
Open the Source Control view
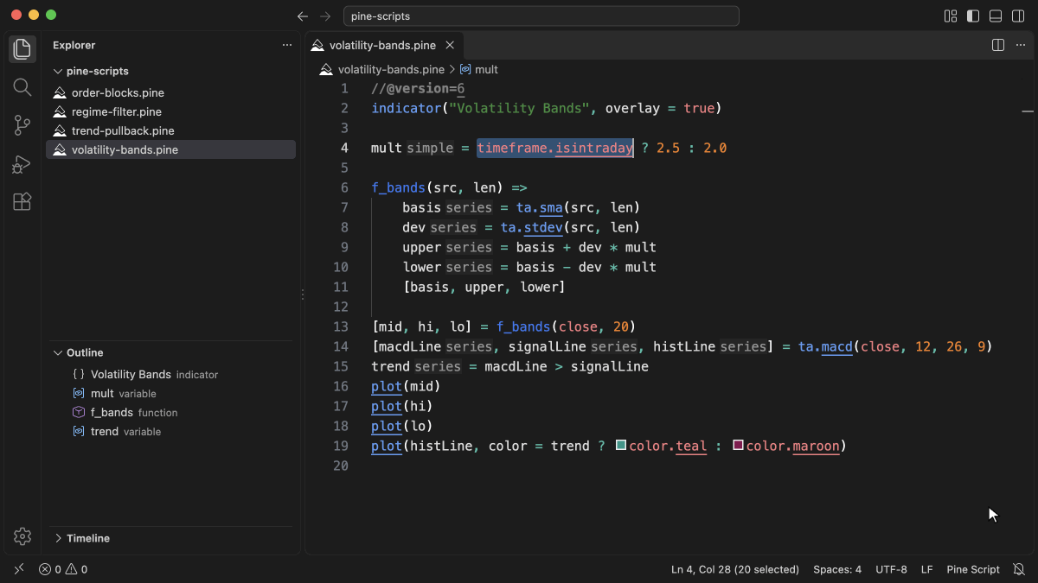tap(22, 125)
